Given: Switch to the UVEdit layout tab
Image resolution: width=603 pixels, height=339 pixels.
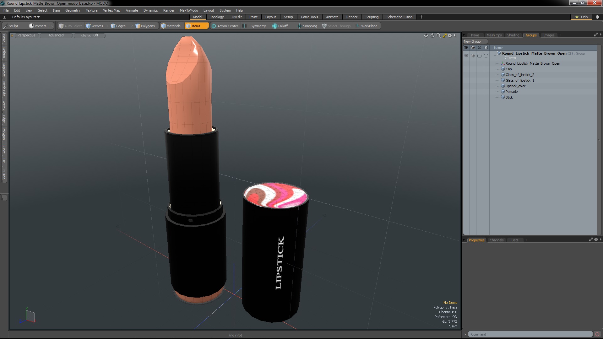Looking at the screenshot, I should tap(236, 17).
